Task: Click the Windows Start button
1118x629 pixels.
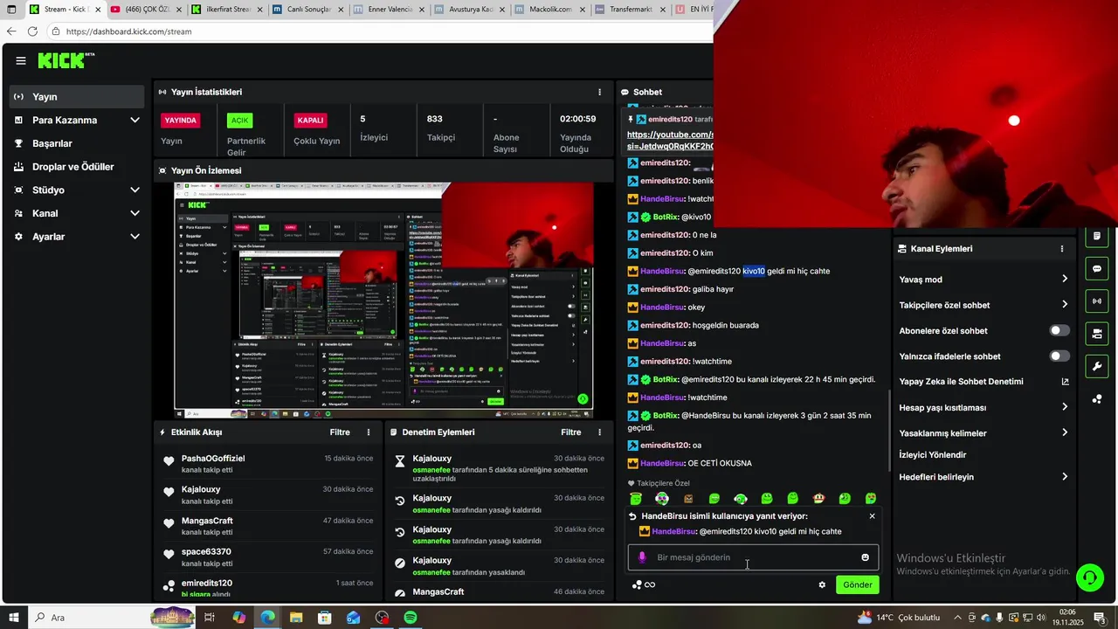Action: 13,618
